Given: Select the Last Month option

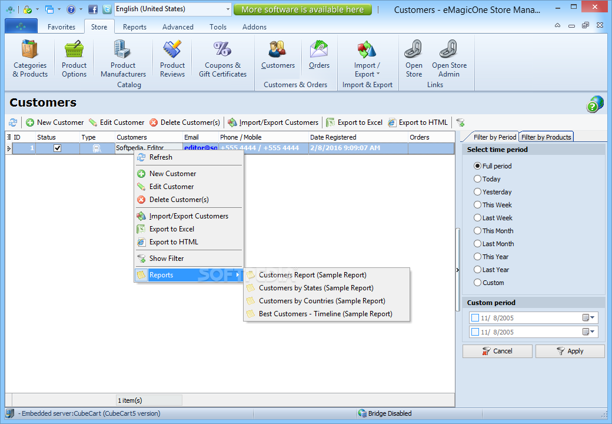Looking at the screenshot, I should point(477,244).
